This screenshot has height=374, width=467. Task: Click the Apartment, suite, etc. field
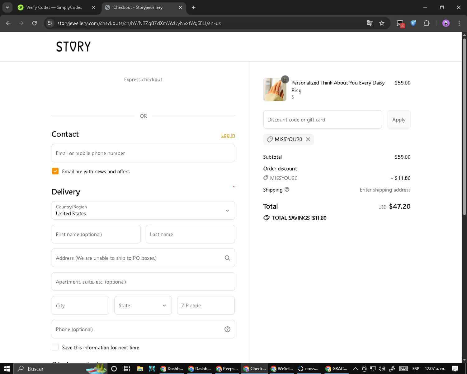coord(143,282)
